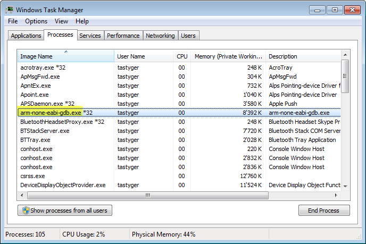Sort by User Name column header
366x244 pixels.
[144, 56]
